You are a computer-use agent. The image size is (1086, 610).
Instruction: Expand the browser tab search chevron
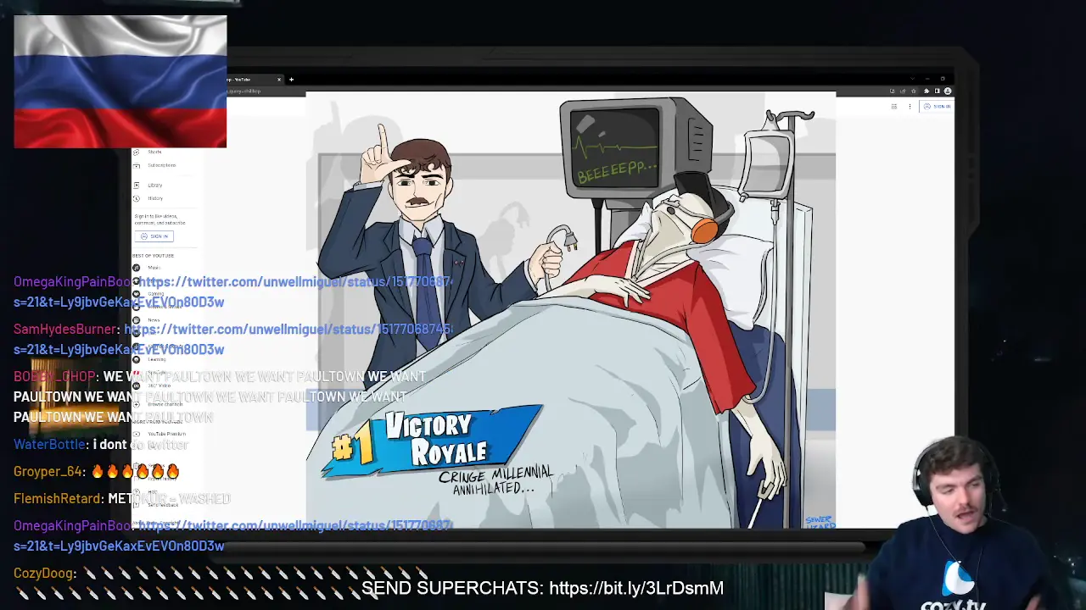pos(913,79)
